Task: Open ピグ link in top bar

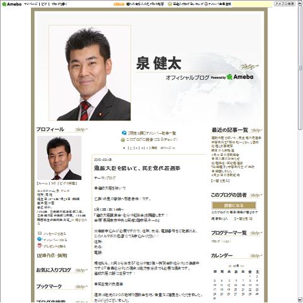Action: pos(44,4)
